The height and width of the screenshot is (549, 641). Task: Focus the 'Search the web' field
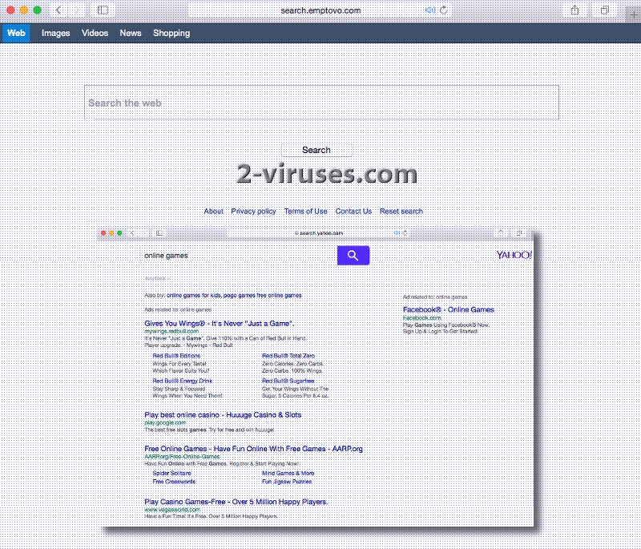(x=321, y=103)
